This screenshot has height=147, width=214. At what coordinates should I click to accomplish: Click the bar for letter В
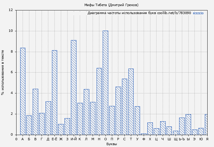click(35, 112)
